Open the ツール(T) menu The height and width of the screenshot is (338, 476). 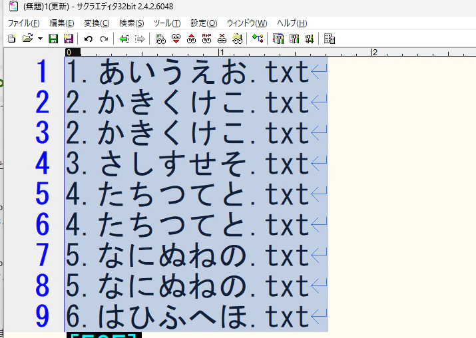click(167, 23)
